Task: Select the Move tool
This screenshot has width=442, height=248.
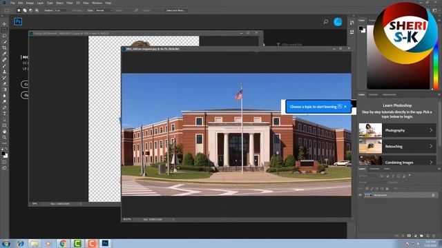Action: [4, 24]
